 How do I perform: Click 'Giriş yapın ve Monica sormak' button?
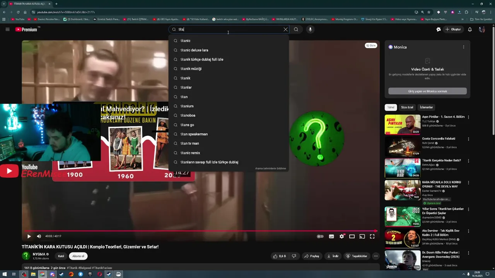[427, 91]
